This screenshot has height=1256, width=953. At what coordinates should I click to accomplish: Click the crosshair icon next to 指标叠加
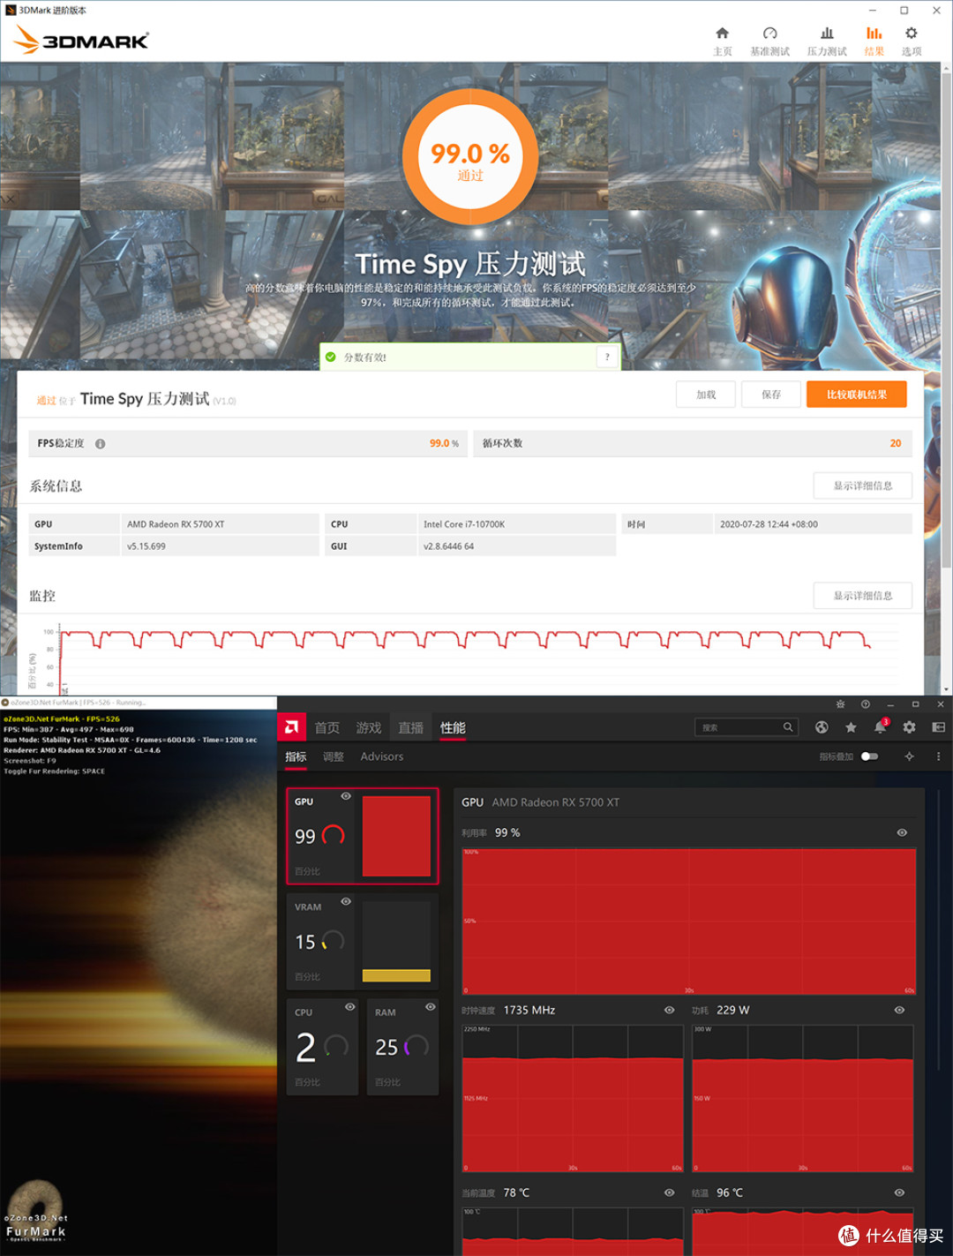coord(909,756)
